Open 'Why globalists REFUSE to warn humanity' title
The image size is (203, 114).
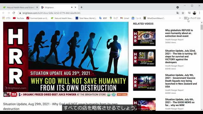(179, 33)
